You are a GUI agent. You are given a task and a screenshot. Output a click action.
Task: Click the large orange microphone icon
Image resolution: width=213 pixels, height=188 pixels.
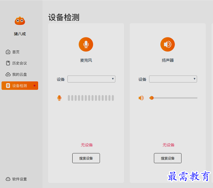point(86,44)
